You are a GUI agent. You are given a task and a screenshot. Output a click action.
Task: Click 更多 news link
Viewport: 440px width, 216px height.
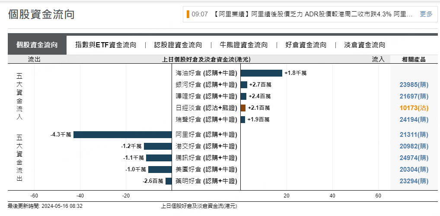coord(426,14)
